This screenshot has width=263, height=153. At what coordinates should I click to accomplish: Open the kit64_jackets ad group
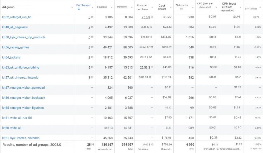click(x=11, y=57)
